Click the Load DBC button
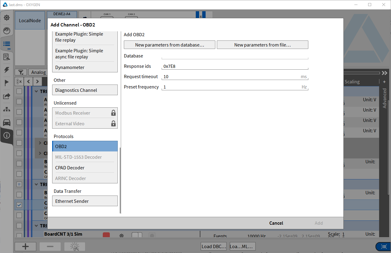The height and width of the screenshot is (253, 391). (214, 246)
